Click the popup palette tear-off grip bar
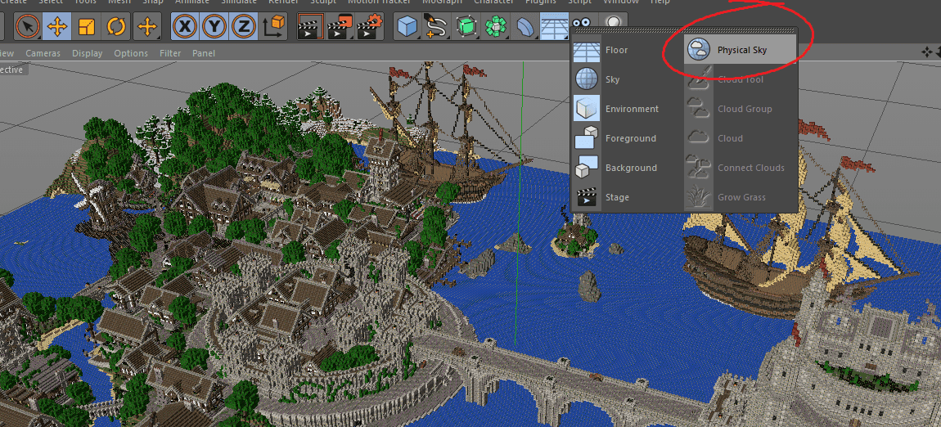The image size is (941, 427). pyautogui.click(x=685, y=30)
